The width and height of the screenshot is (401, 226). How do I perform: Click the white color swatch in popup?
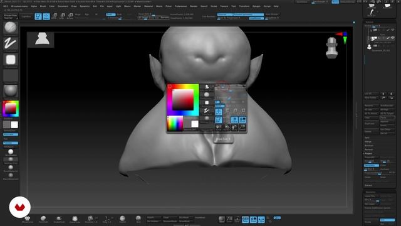(x=195, y=124)
